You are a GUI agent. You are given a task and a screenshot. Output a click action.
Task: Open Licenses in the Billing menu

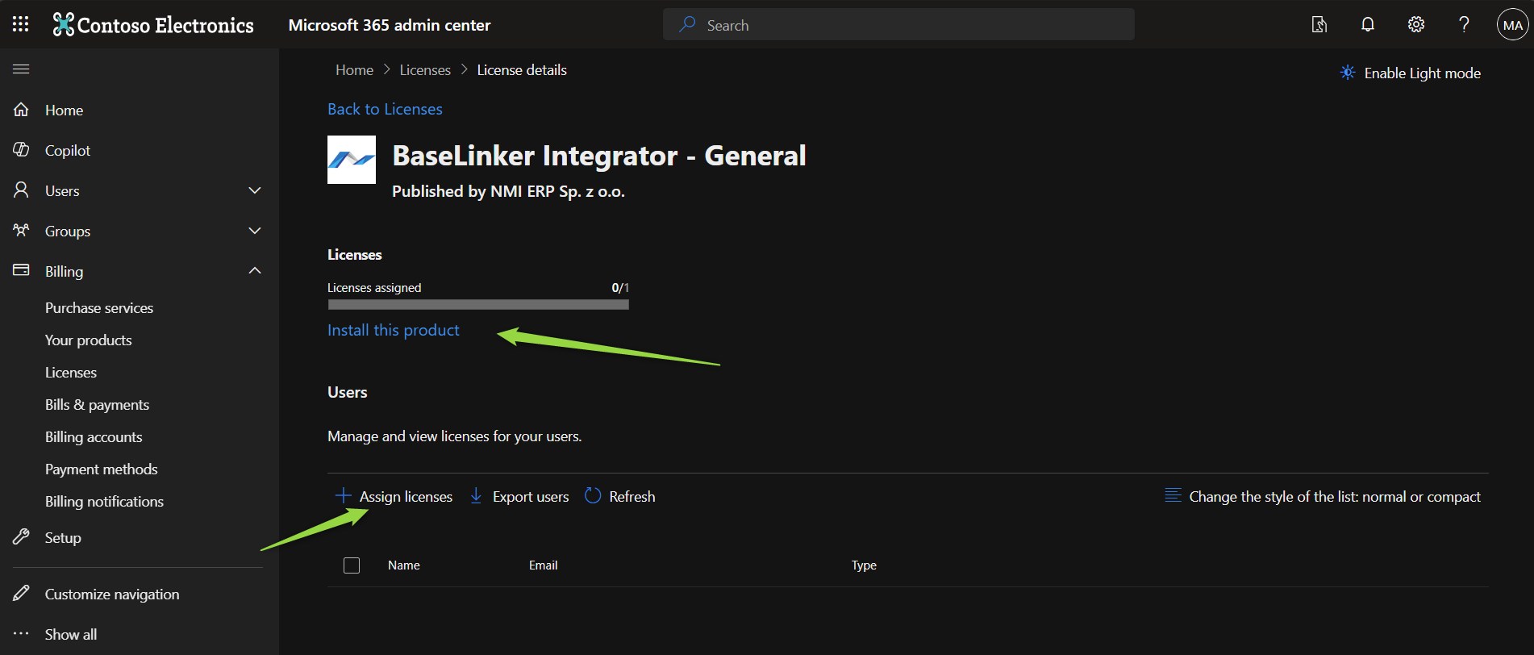[71, 373]
